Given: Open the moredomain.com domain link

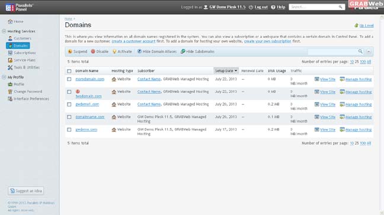Looking at the screenshot, I should point(90,79).
